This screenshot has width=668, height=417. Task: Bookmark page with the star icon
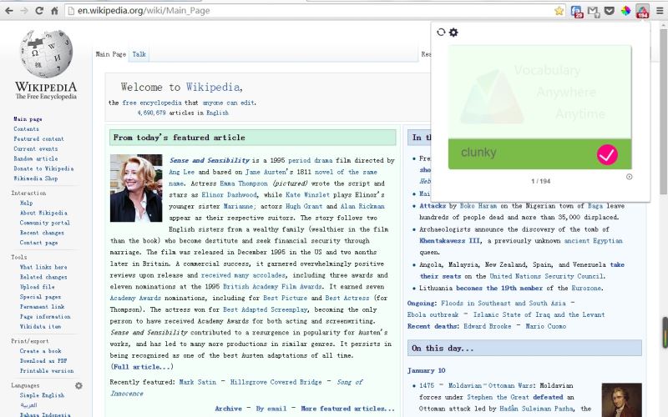coord(559,11)
